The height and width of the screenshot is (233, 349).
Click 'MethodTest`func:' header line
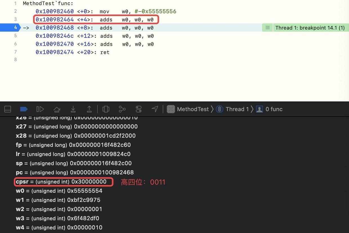pyautogui.click(x=48, y=3)
